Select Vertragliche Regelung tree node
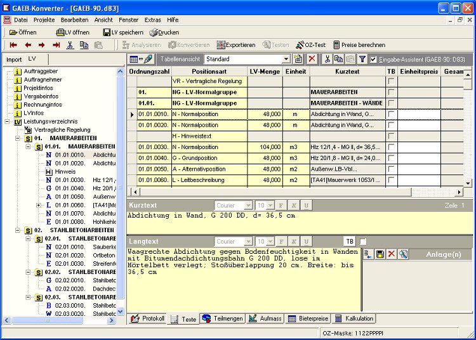 [62, 130]
